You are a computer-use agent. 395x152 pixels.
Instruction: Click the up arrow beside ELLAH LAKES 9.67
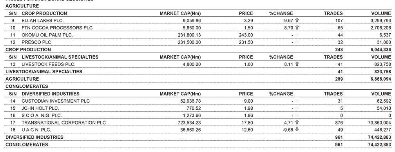(x=297, y=20)
